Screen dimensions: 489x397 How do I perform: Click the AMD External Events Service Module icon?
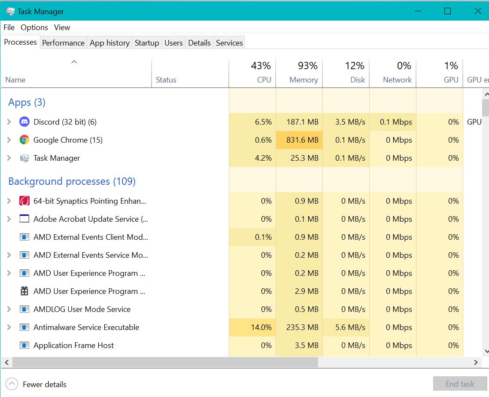[x=24, y=255]
